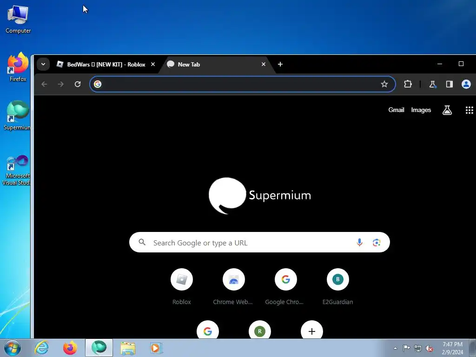The width and height of the screenshot is (476, 357).
Task: Open the Chrome Web Store shortcut
Action: coord(233,287)
